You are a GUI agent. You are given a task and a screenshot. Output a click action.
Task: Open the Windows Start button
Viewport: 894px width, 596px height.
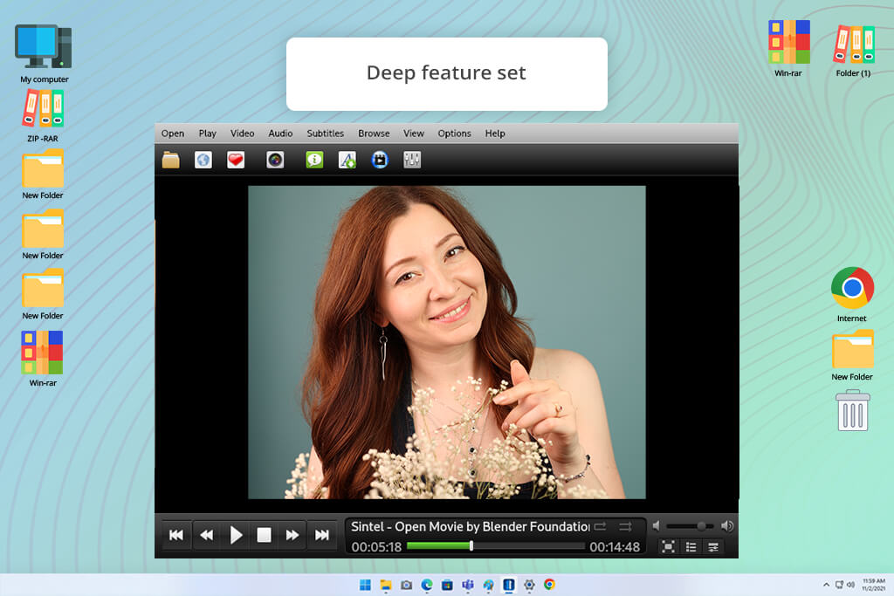365,585
